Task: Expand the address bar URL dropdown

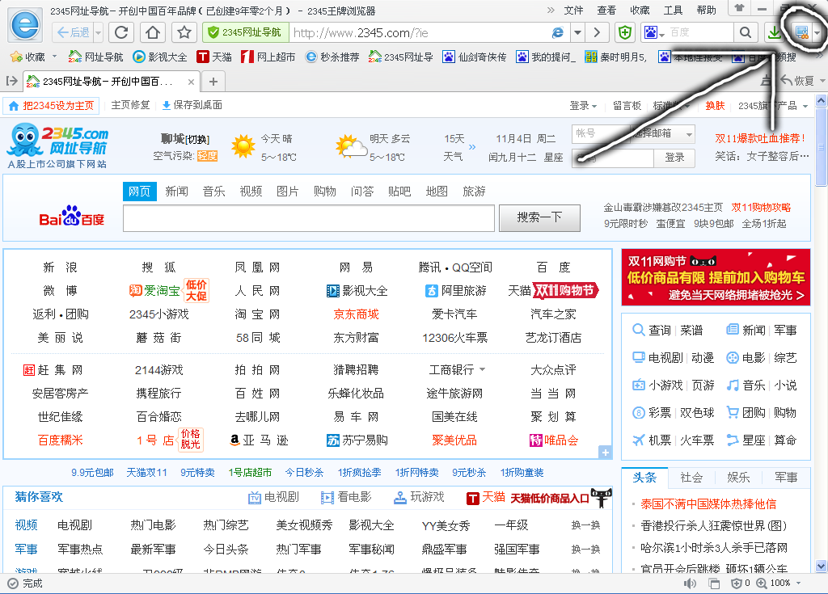Action: 577,33
